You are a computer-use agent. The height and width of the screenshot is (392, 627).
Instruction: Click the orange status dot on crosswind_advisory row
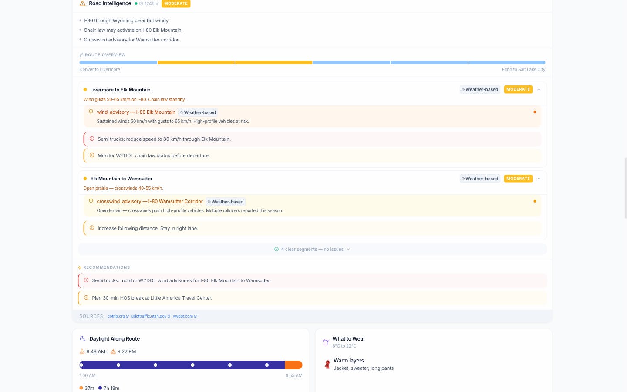click(535, 201)
